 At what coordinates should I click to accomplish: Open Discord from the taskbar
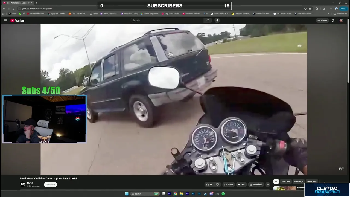[x=211, y=194]
